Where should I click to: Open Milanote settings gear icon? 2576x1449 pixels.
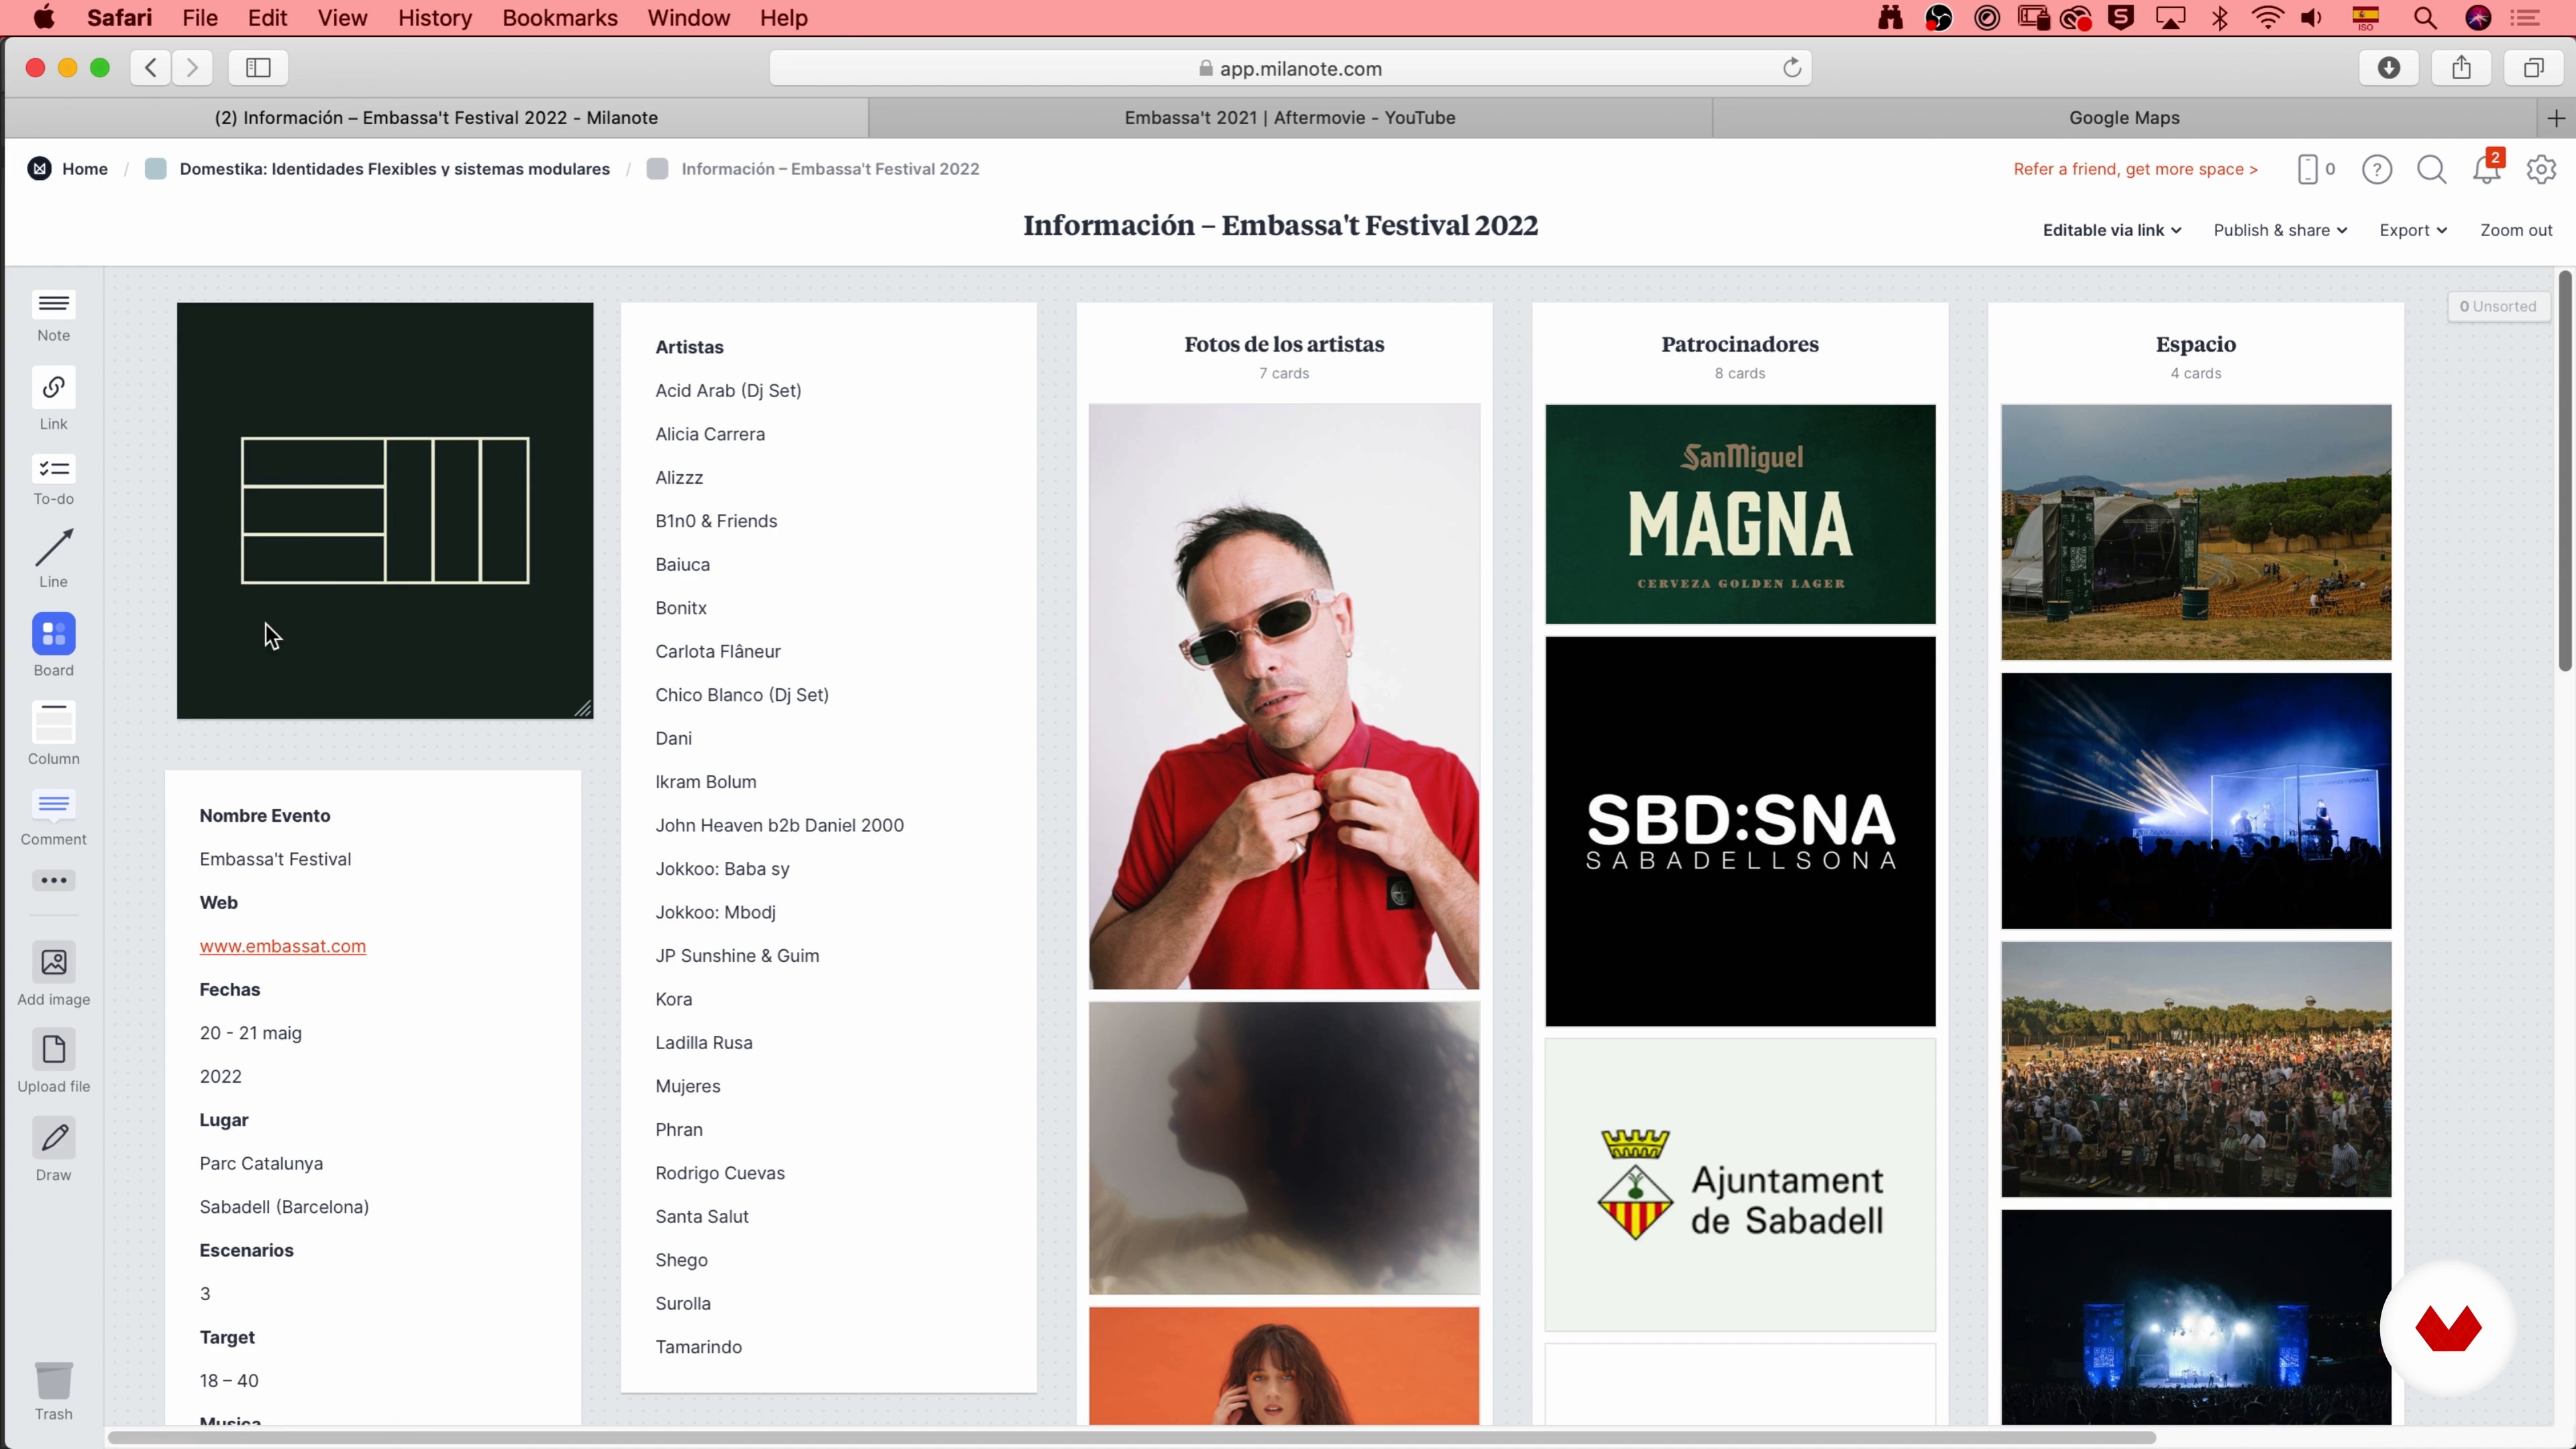[2541, 169]
